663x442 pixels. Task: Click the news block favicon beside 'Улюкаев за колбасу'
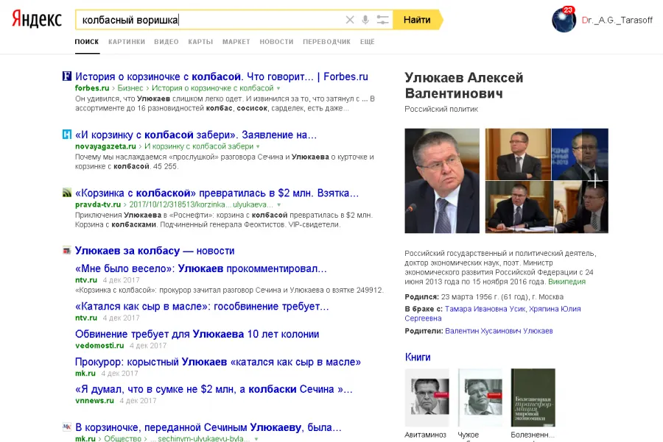click(x=67, y=251)
